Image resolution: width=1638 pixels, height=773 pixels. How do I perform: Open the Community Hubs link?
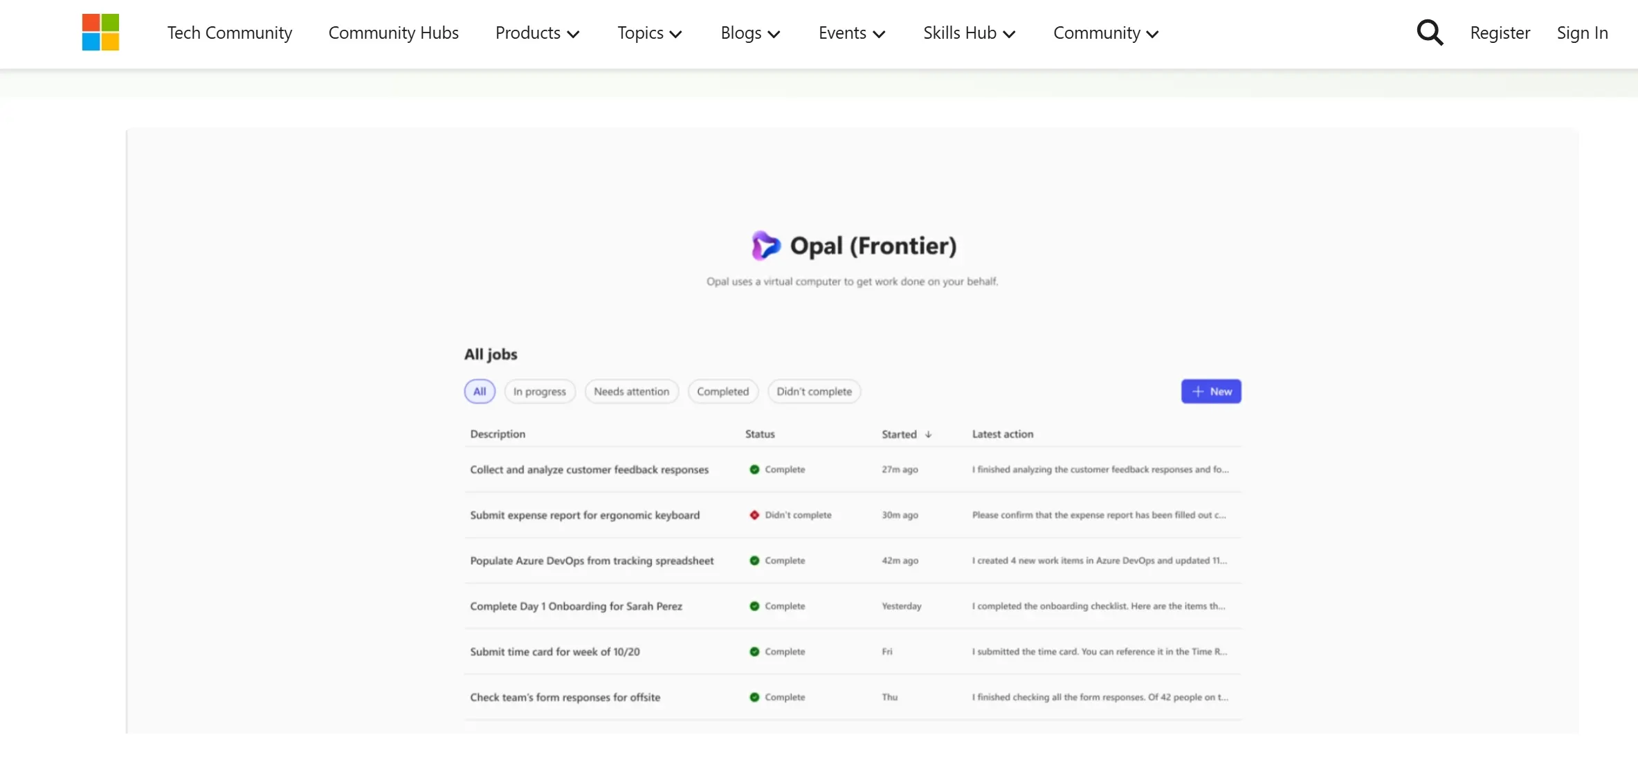click(x=393, y=33)
